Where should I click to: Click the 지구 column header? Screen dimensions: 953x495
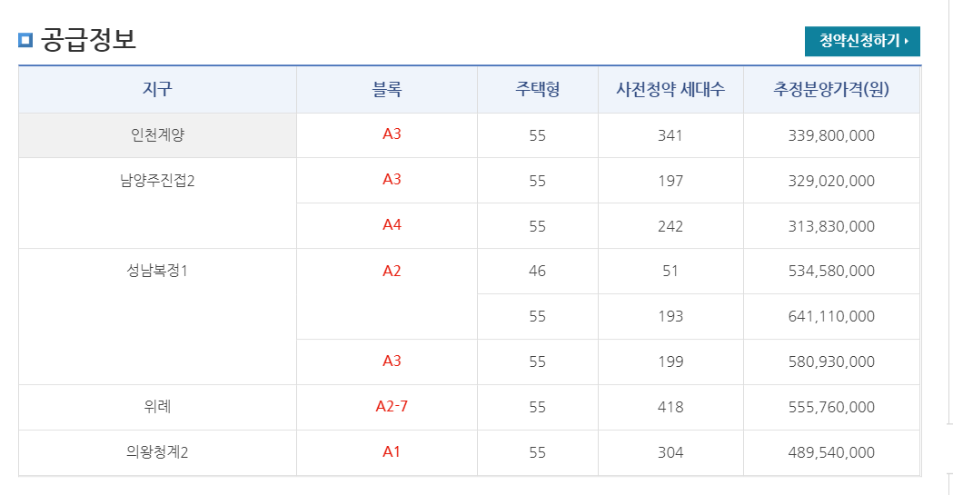157,89
